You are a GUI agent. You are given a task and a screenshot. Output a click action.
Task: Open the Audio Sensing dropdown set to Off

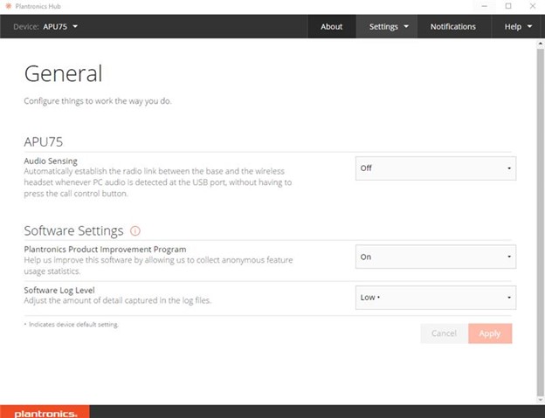click(x=435, y=168)
